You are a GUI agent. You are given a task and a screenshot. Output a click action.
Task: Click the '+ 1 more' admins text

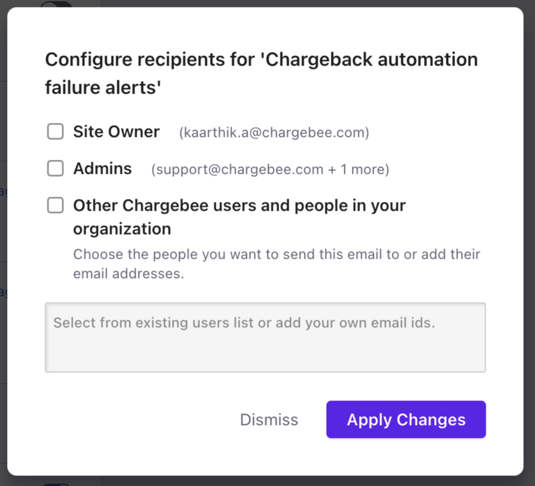tap(358, 170)
